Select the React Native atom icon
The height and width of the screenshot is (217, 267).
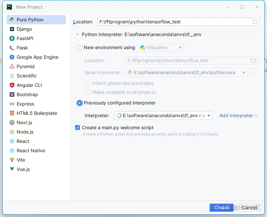[12, 151]
